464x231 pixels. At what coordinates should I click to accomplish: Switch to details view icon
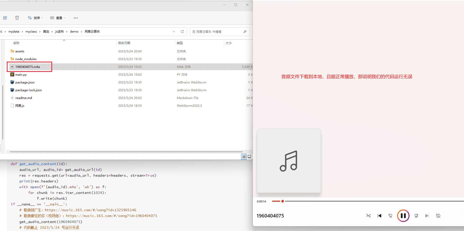[244, 157]
